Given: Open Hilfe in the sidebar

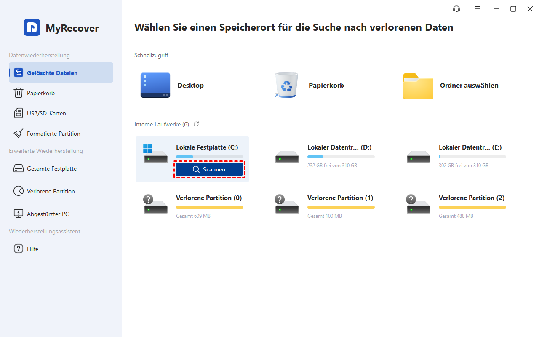Looking at the screenshot, I should tap(32, 249).
